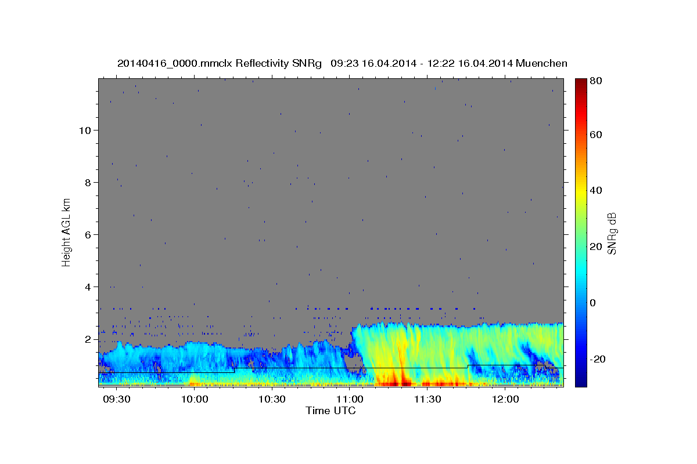Click the colorbar value -20
This screenshot has width=697, height=464.
pyautogui.click(x=597, y=359)
